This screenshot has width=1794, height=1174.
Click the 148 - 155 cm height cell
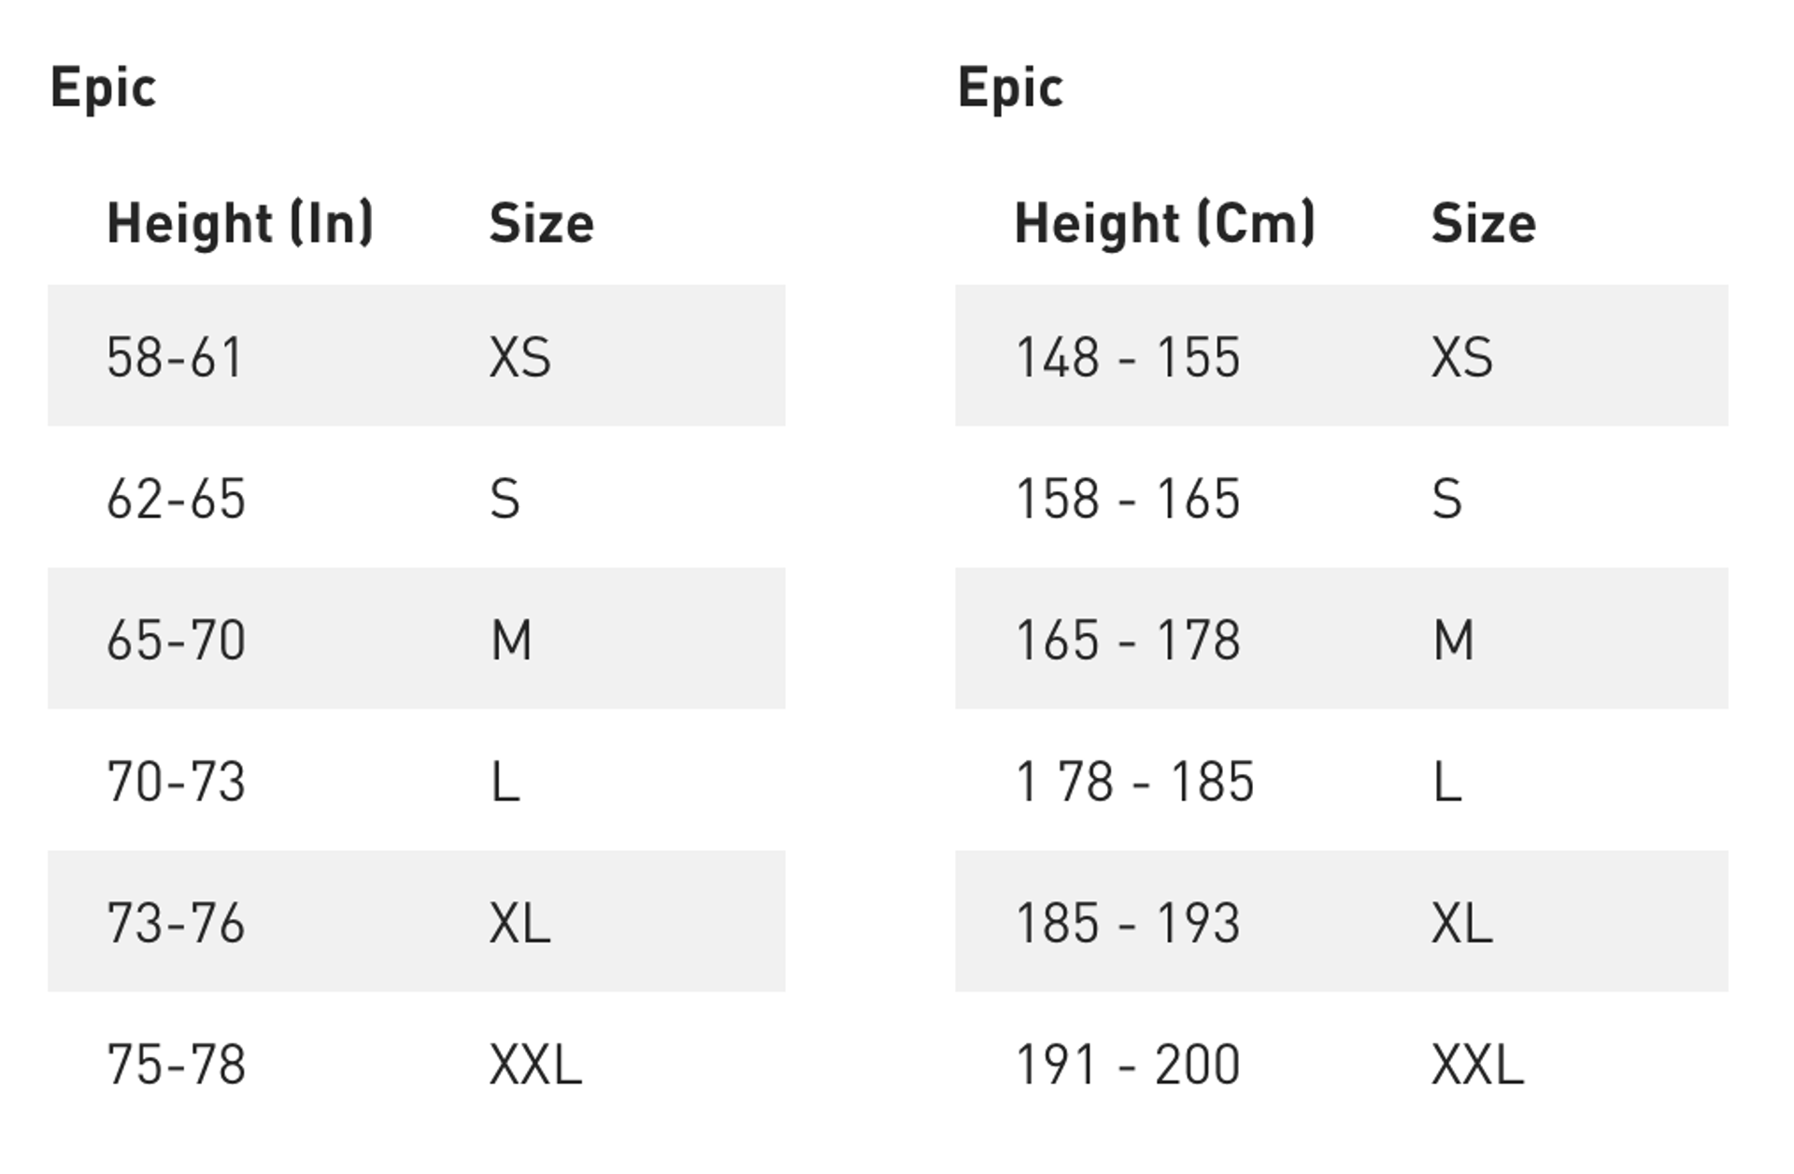(x=1128, y=357)
